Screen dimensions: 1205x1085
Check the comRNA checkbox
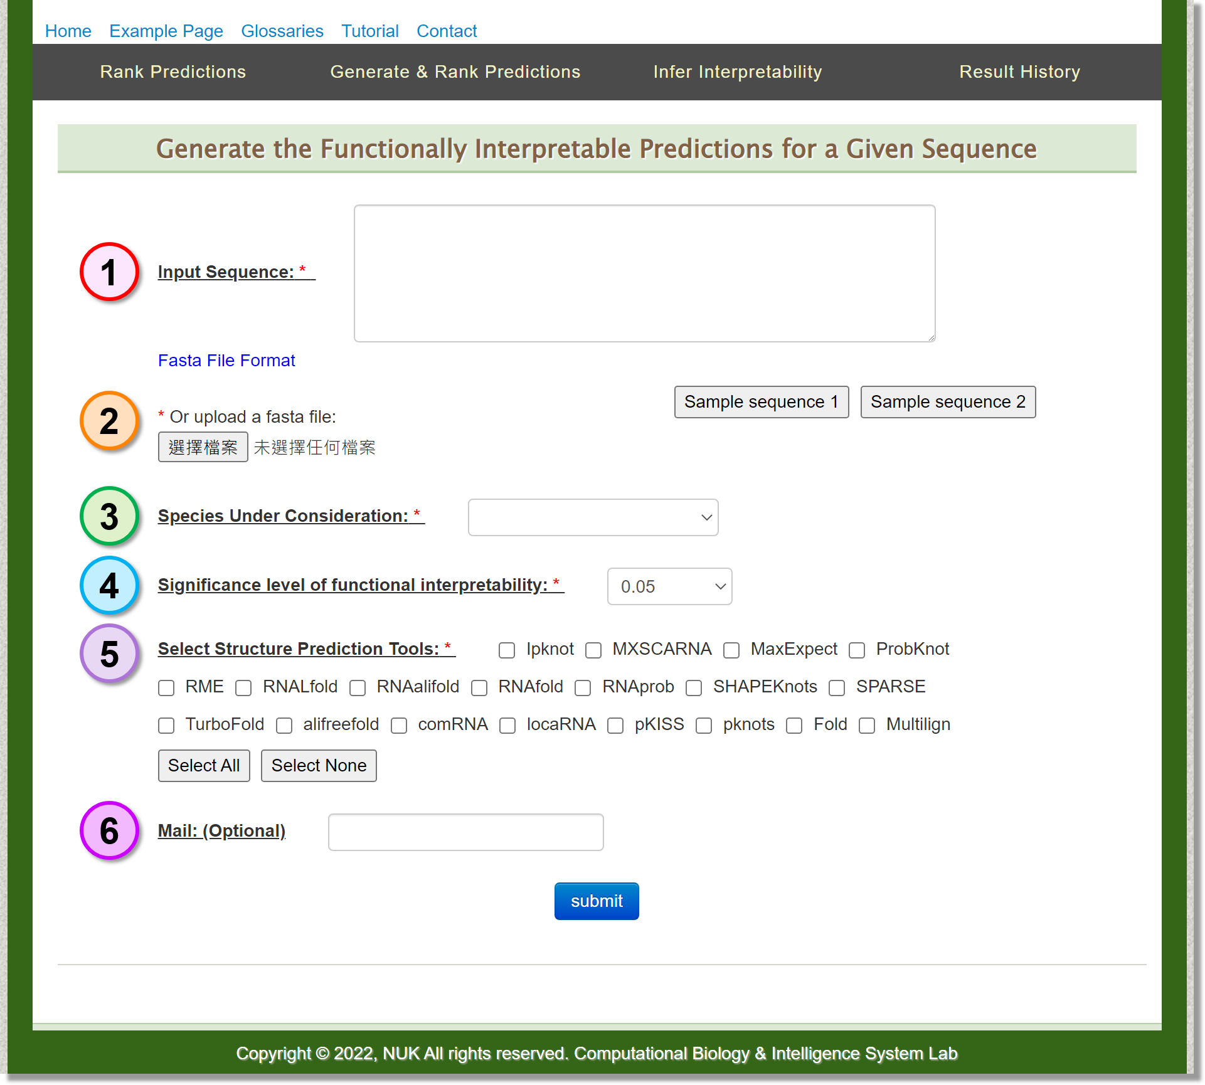(x=399, y=726)
